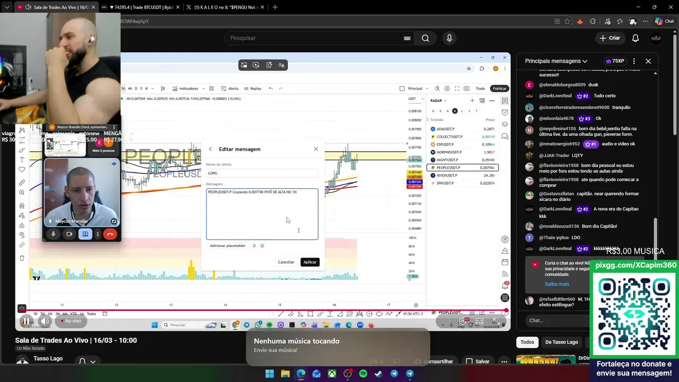Select SPKUSDT.P in the watchlist
This screenshot has height=382, width=679.
(x=463, y=183)
